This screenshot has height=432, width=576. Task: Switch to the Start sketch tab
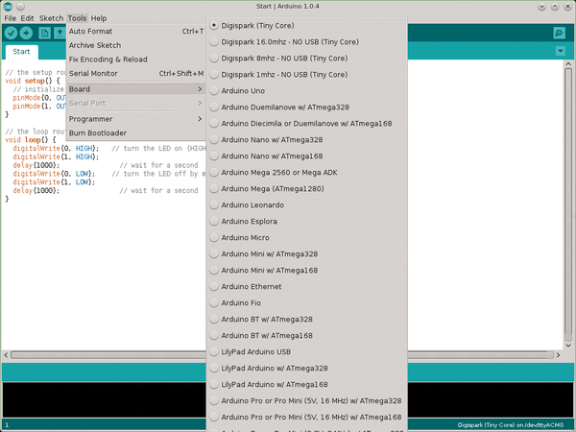pos(21,52)
